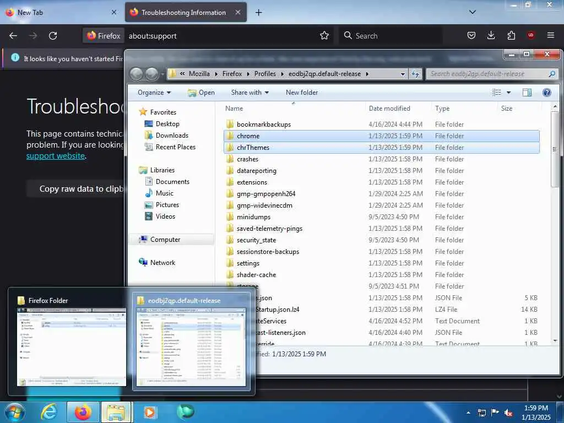Select the sessionstore-backups folder
This screenshot has width=564, height=423.
[381, 252]
